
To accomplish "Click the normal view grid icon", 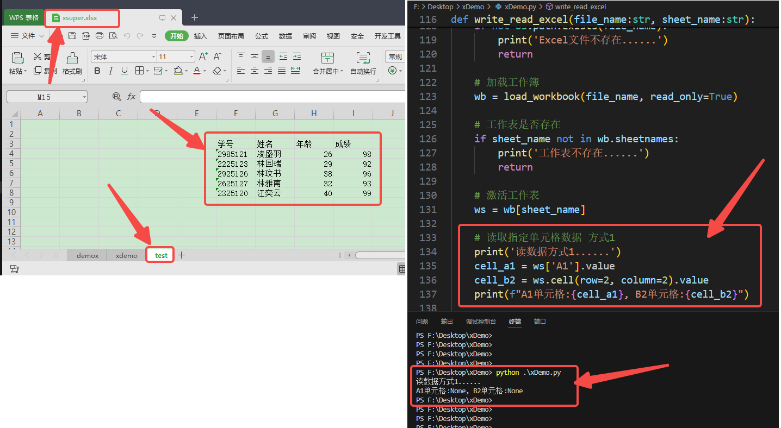I will [402, 269].
